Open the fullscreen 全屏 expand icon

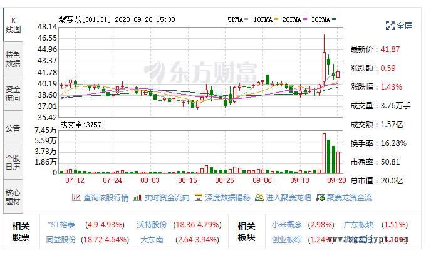pos(390,26)
